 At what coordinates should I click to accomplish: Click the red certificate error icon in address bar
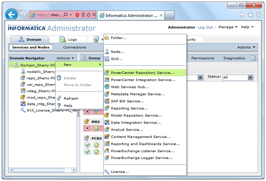[x=77, y=15]
